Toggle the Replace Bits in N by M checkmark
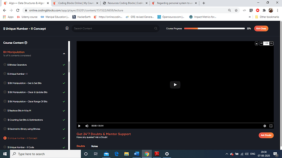The image size is (282, 158). coord(64,111)
